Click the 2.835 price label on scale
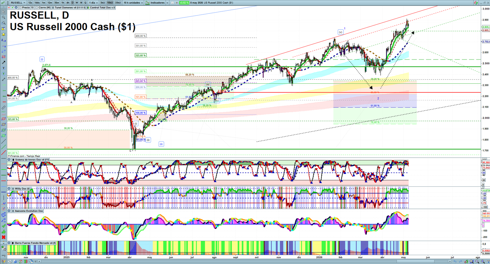This screenshot has width=490, height=264. coord(486,27)
